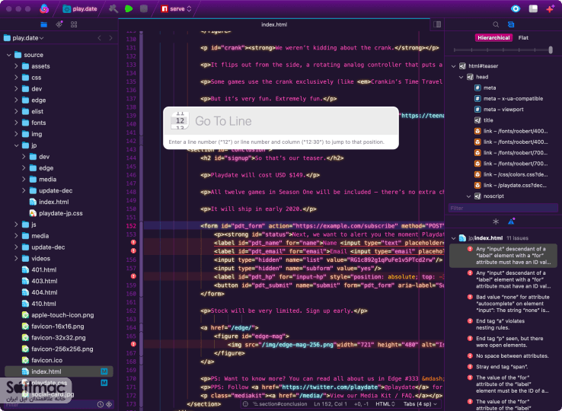Open the serve task selector
The height and width of the screenshot is (411, 562).
pyautogui.click(x=177, y=8)
